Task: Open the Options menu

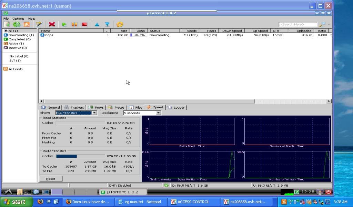Action: click(x=19, y=19)
